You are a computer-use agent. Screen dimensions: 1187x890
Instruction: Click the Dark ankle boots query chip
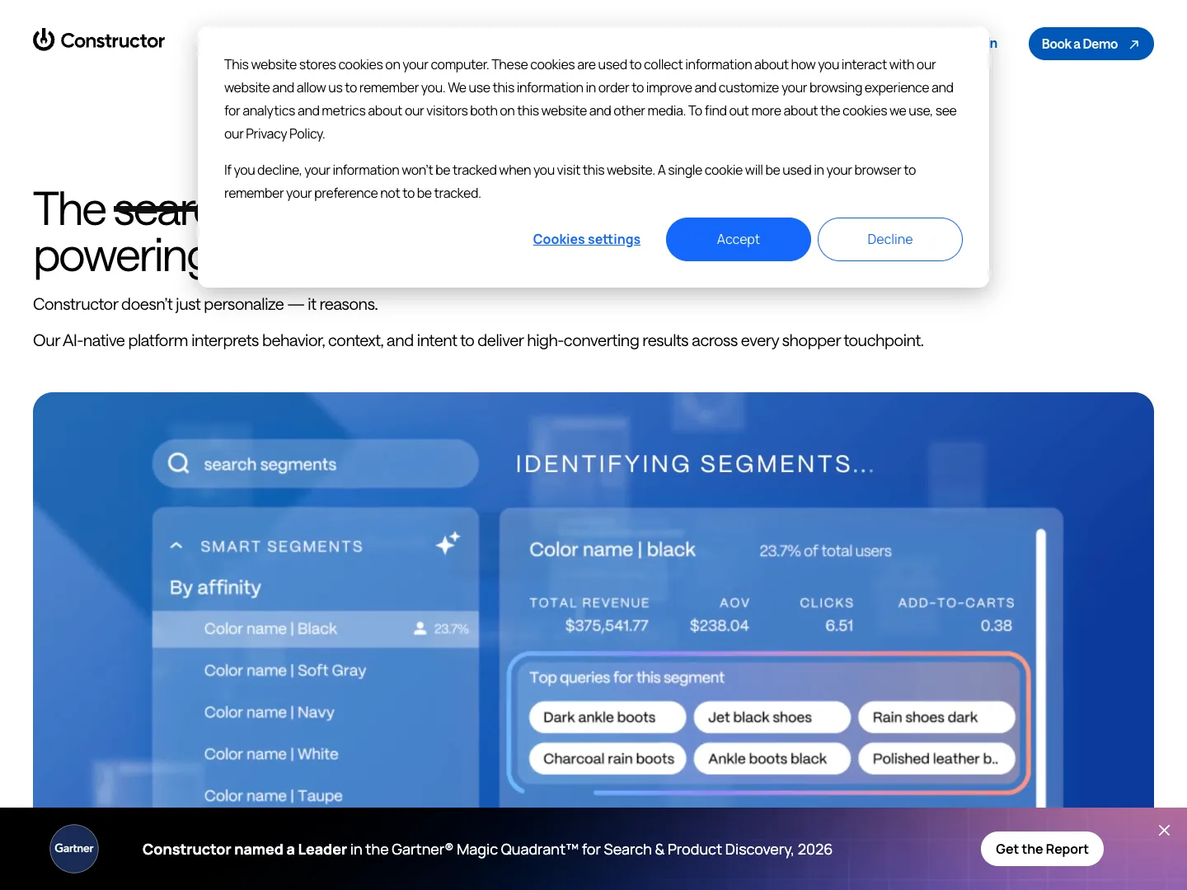coord(607,717)
